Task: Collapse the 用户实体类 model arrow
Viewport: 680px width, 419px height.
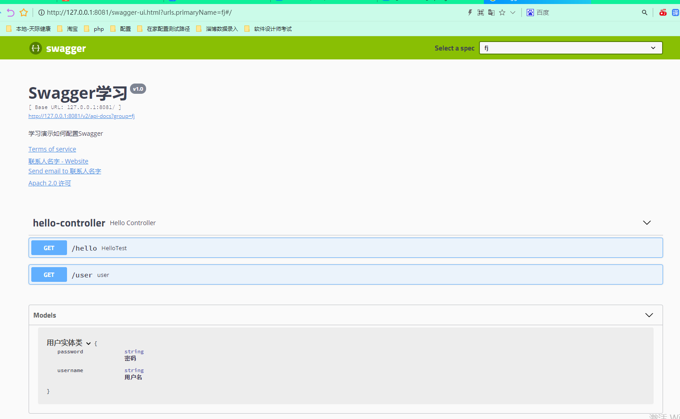Action: 88,344
